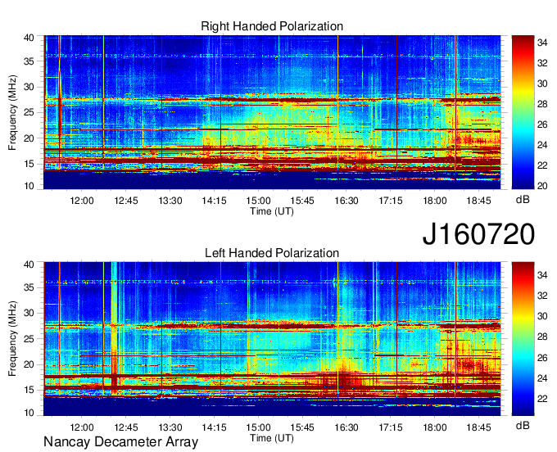This screenshot has width=557, height=452.
Task: Click "12:00" time tick under Left Handed plot
Action: 82,427
